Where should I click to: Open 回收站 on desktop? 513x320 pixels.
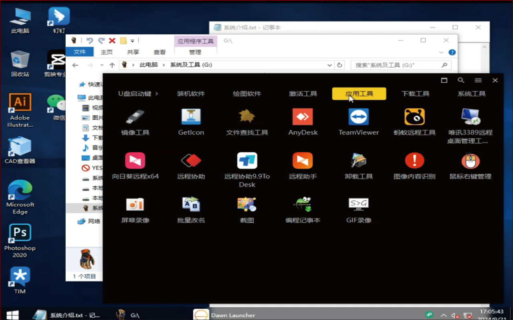(x=20, y=64)
